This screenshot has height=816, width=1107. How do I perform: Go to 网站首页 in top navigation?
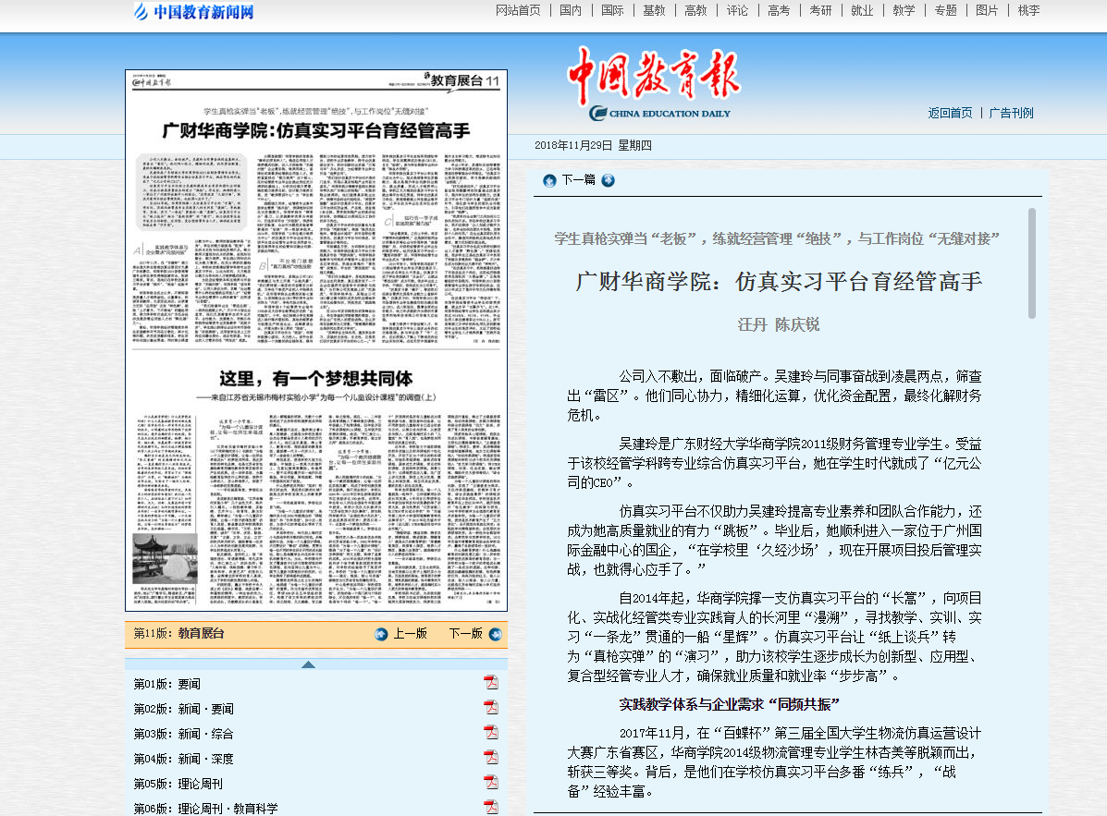[x=518, y=10]
